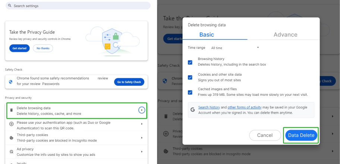The image size is (340, 164).
Task: Expand the Ad privacy row arrow
Action: click(x=142, y=152)
